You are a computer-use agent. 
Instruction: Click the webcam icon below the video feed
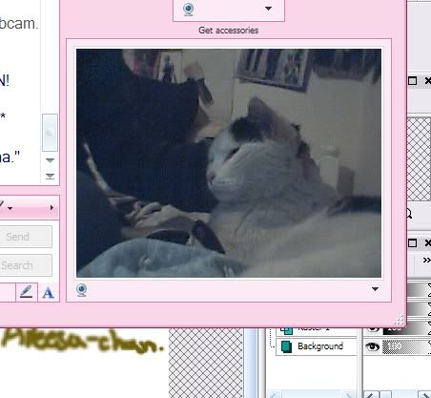[82, 290]
